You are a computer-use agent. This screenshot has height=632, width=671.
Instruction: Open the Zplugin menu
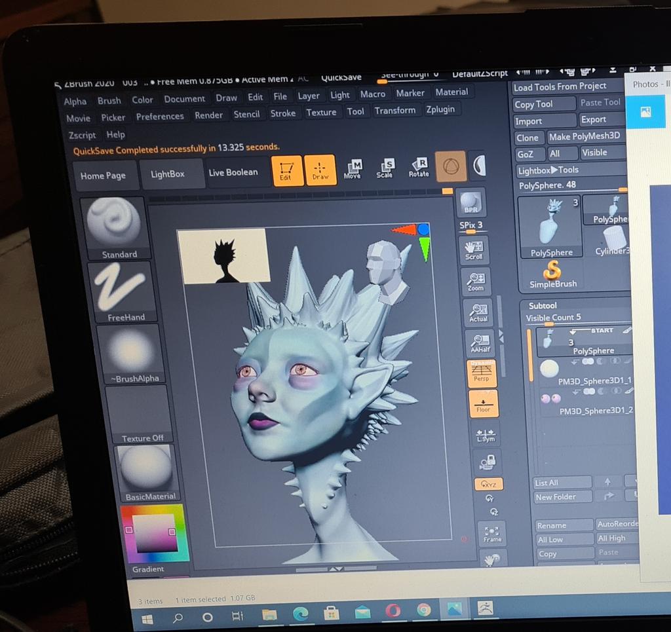(x=440, y=109)
